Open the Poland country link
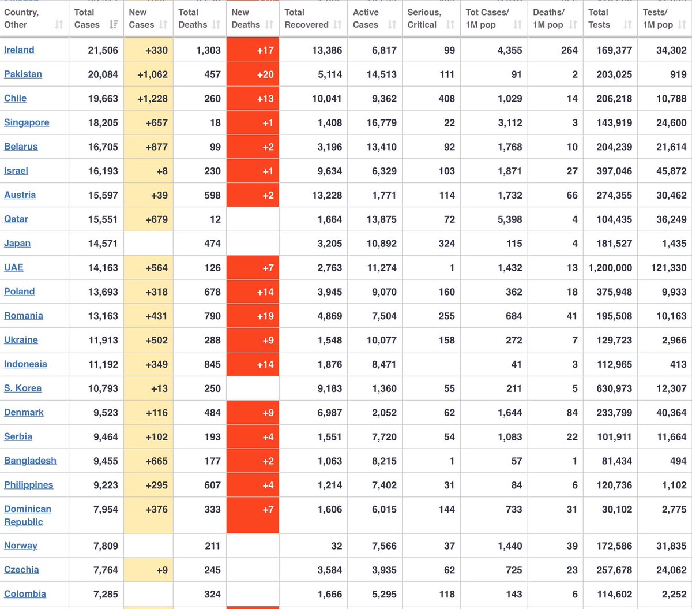Screen dimensions: 692x609 pos(20,292)
